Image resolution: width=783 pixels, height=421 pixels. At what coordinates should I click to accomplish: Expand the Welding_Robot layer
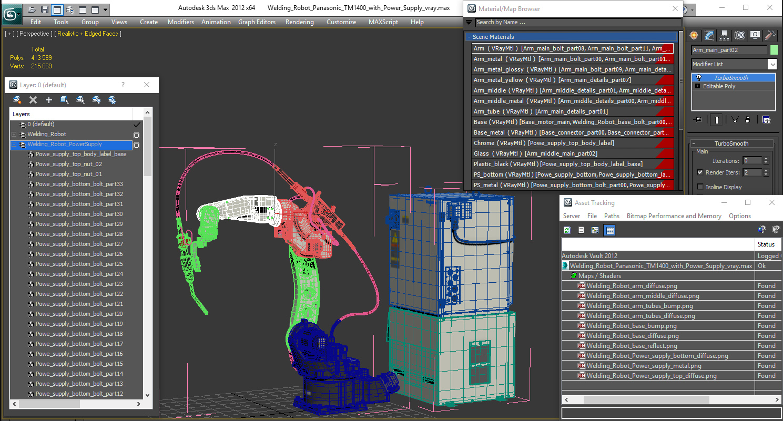(14, 135)
